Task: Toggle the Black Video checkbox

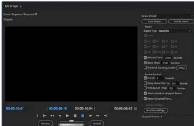Action: point(145,63)
